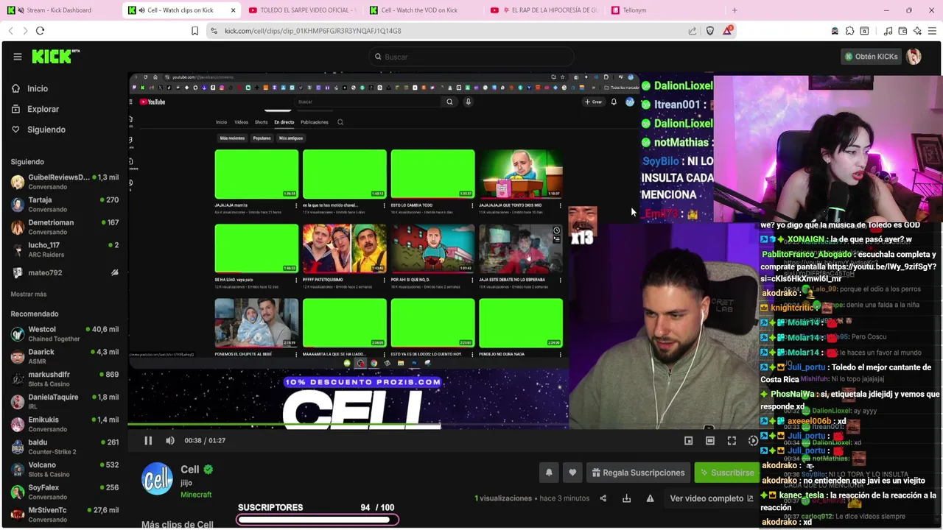Image resolution: width=943 pixels, height=530 pixels.
Task: Go to Kick home via logo
Action: click(56, 57)
